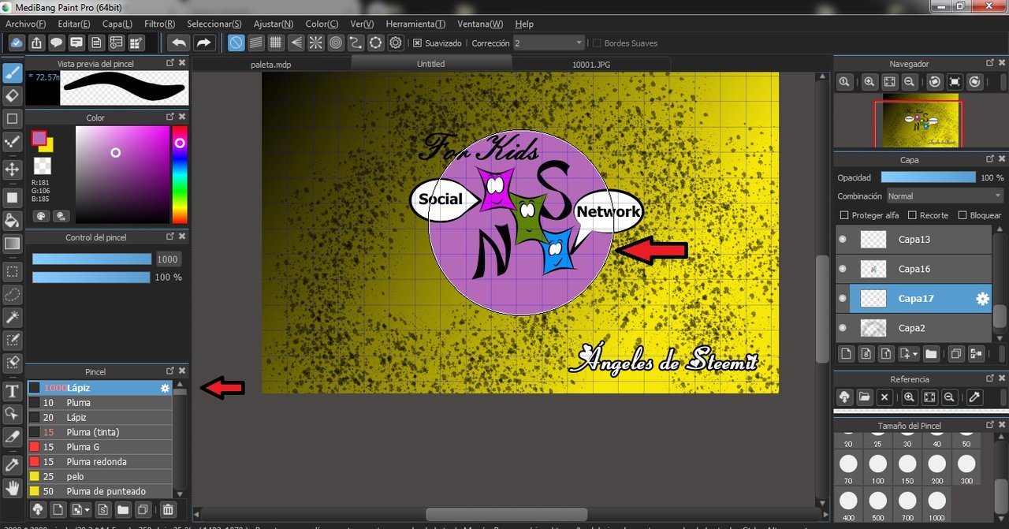Select the Pluma redonda brush
1009x529 pixels.
(x=99, y=462)
